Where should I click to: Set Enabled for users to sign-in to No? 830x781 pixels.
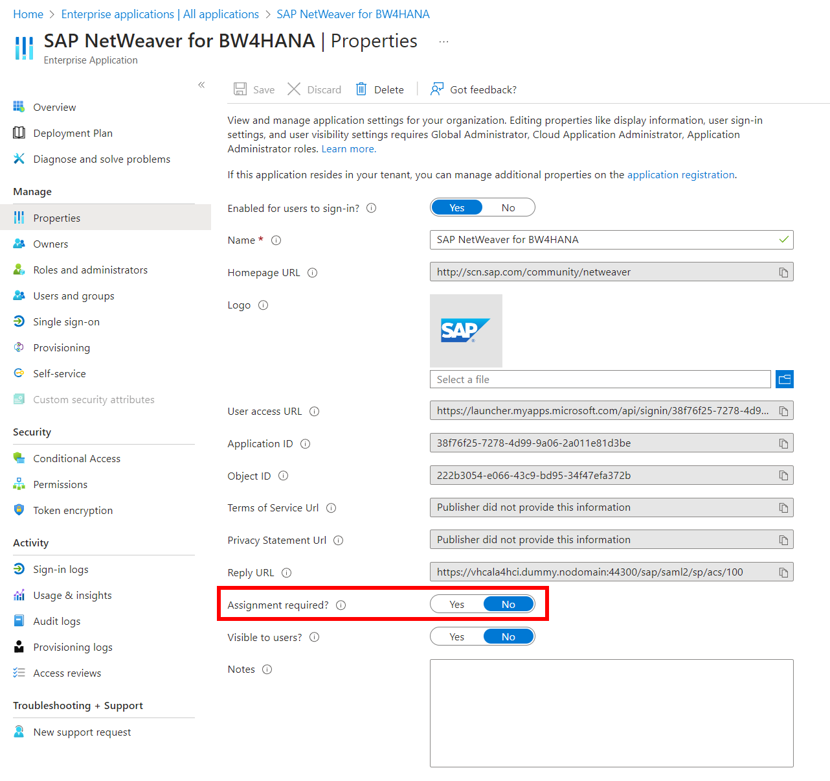coord(508,208)
